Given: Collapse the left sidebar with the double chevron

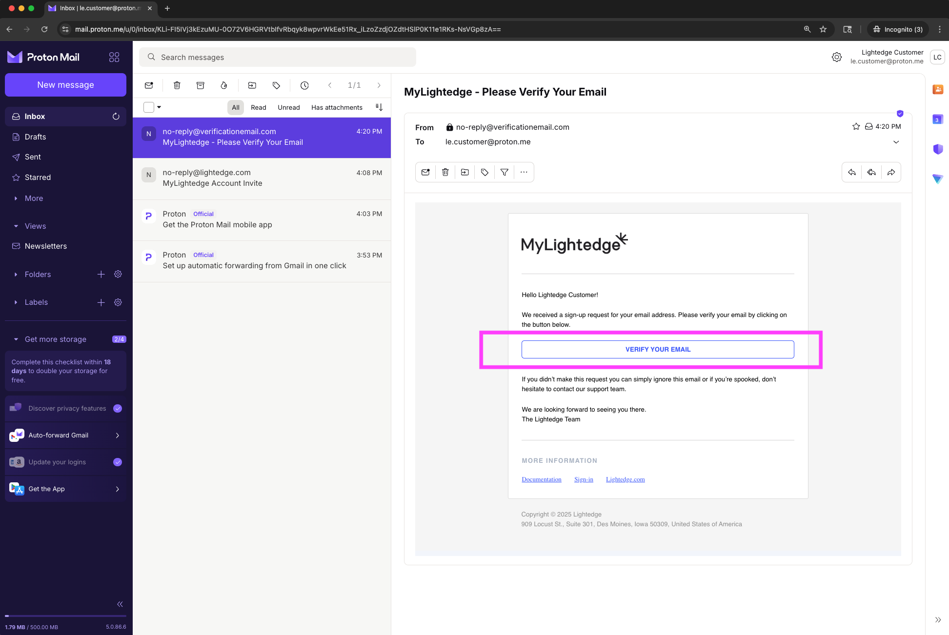Looking at the screenshot, I should (120, 604).
